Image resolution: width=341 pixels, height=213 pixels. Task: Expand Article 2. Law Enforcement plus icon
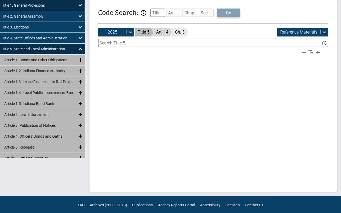point(80,114)
